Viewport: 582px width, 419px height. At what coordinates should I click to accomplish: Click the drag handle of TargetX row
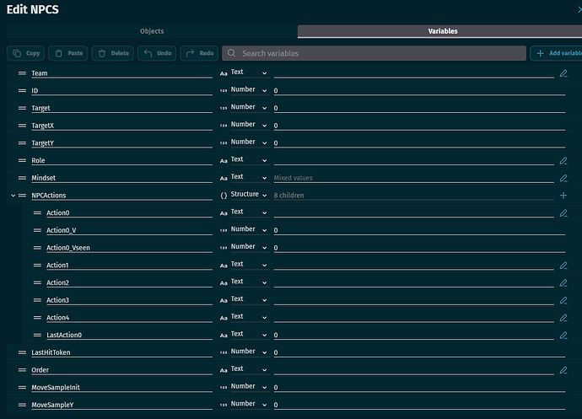point(22,126)
